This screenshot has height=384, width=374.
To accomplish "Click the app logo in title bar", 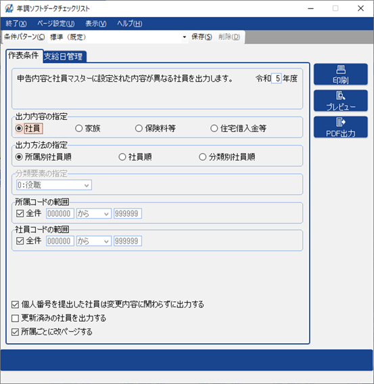I will tap(9, 9).
